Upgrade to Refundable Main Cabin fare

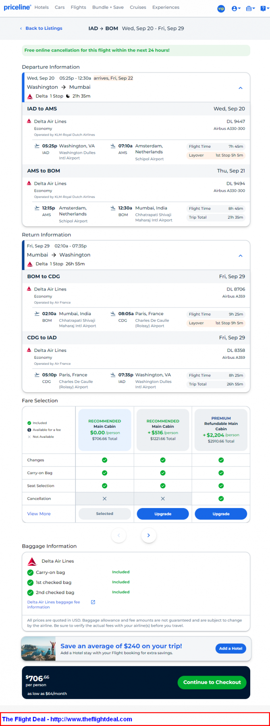[x=221, y=514]
